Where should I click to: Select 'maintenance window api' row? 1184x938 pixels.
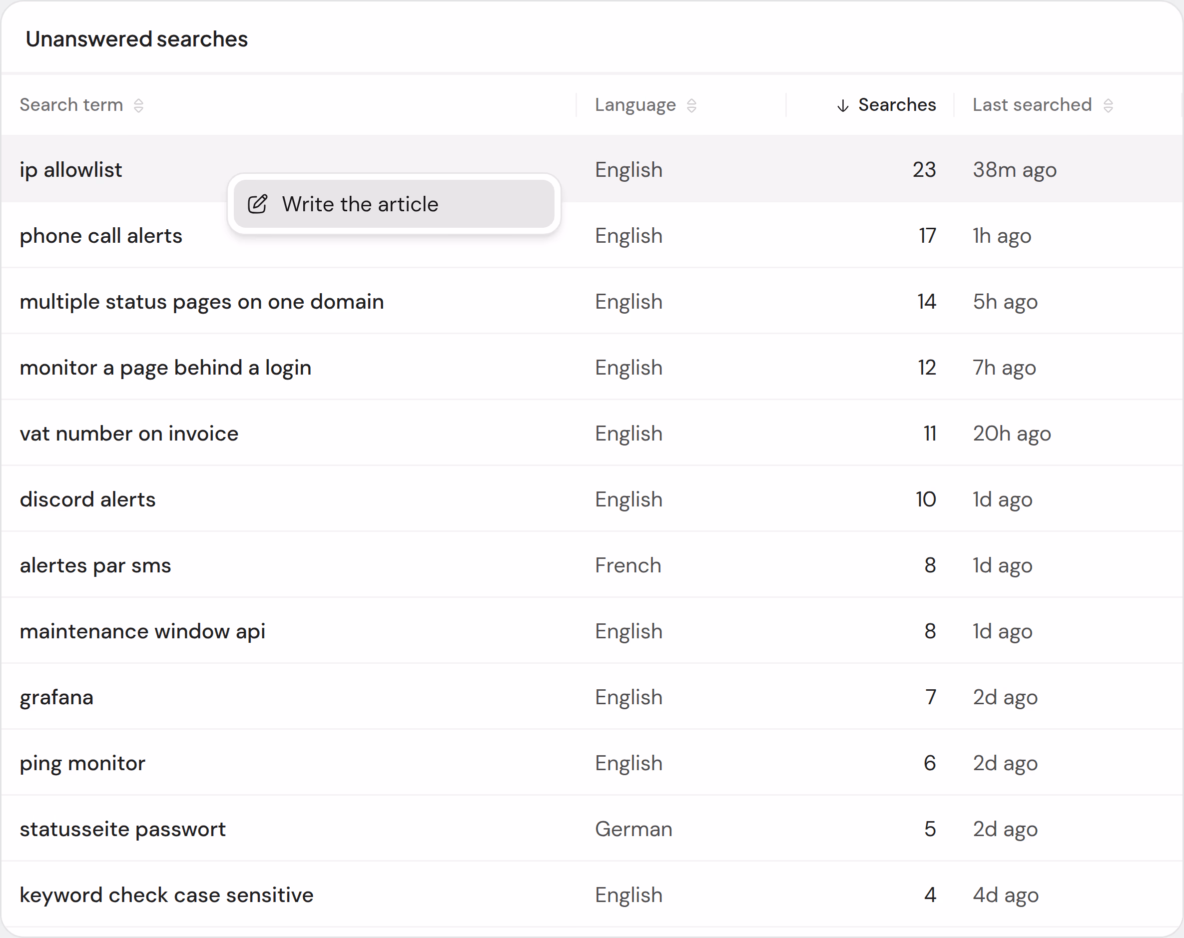click(x=592, y=631)
